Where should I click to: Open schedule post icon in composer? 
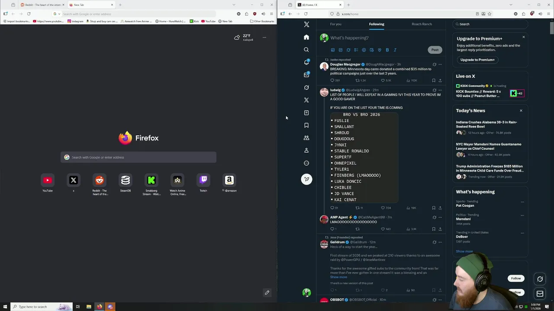[x=372, y=50]
